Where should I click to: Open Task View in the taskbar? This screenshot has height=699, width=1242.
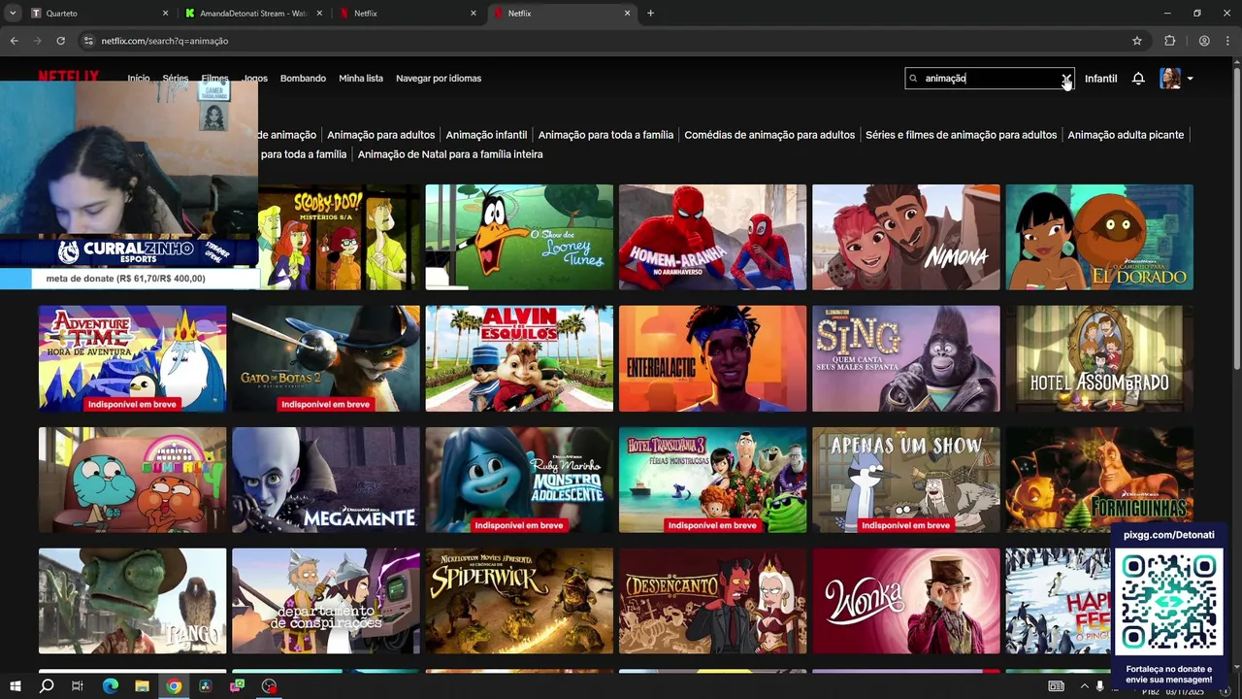[78, 686]
